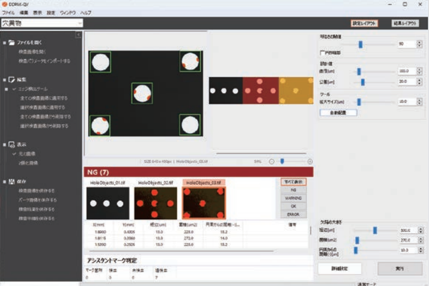Image resolution: width=429 pixels, height=286 pixels.
Task: Click the 保存 save icon in sidebar
Action: (12, 181)
